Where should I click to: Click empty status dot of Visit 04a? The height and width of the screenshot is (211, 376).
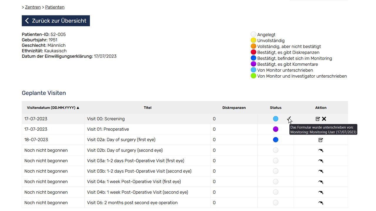pyautogui.click(x=276, y=182)
